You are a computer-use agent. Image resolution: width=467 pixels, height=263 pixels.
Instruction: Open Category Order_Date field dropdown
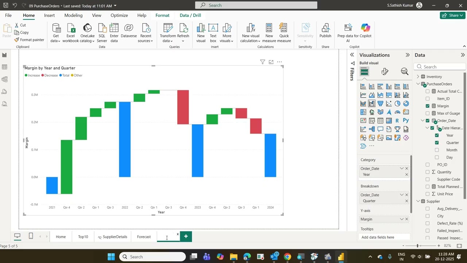402,168
